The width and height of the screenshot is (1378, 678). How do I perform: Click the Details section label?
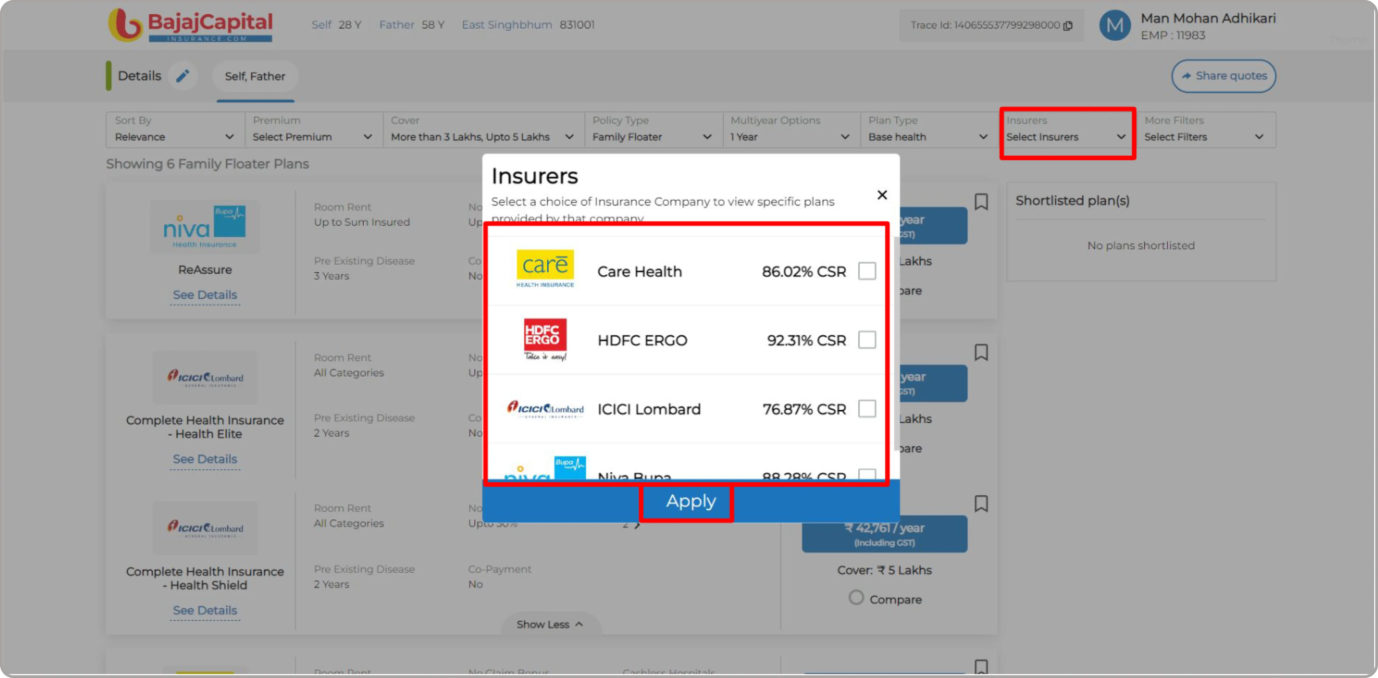pyautogui.click(x=139, y=76)
